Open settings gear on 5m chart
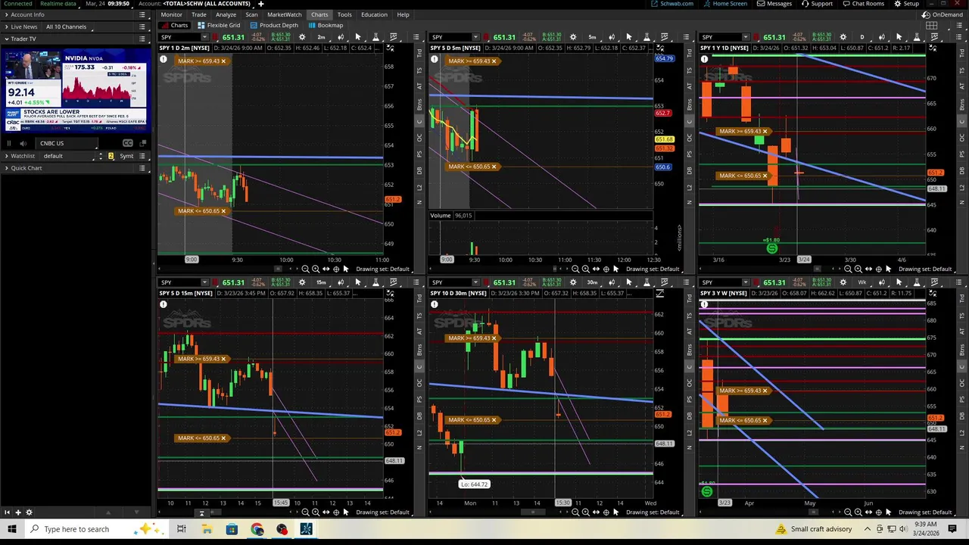 pyautogui.click(x=573, y=37)
